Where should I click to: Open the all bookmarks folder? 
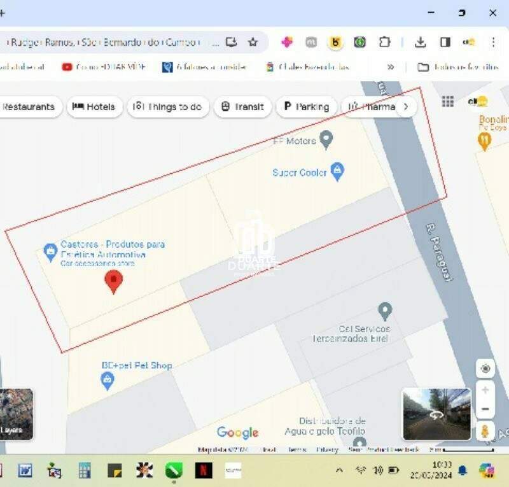pos(457,67)
